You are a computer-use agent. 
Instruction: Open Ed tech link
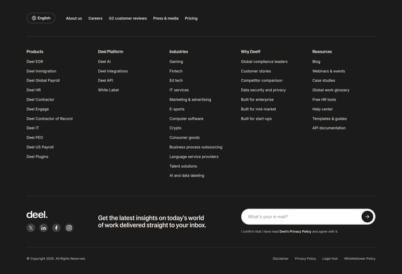click(176, 80)
